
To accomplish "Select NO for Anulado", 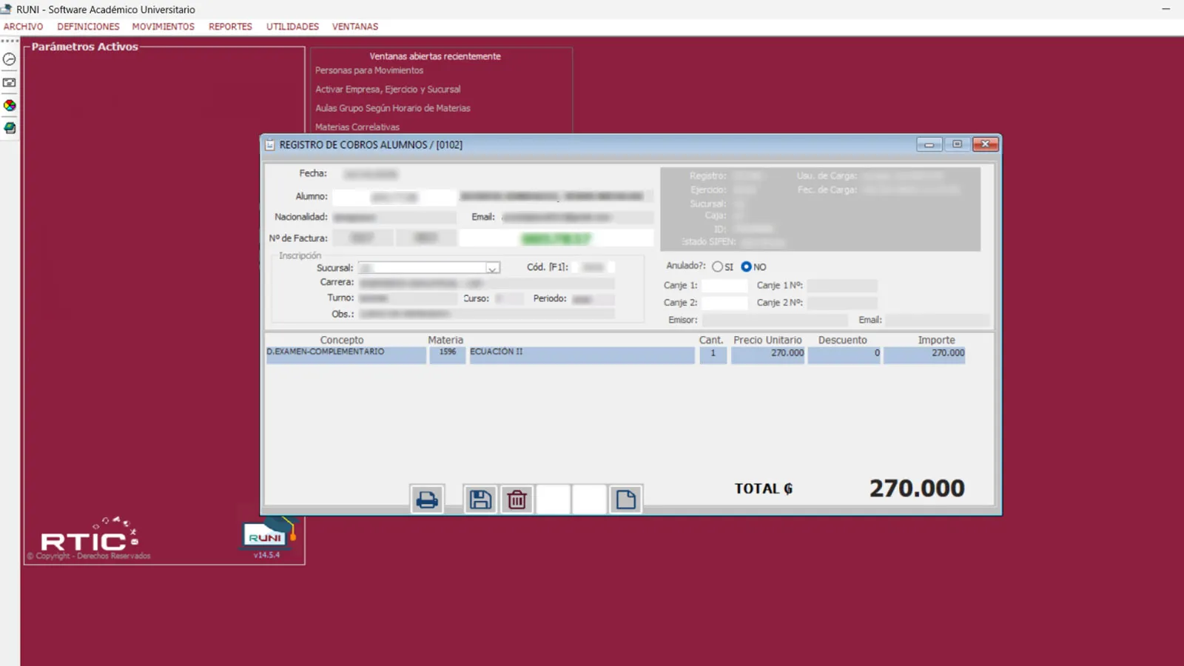I will click(746, 266).
